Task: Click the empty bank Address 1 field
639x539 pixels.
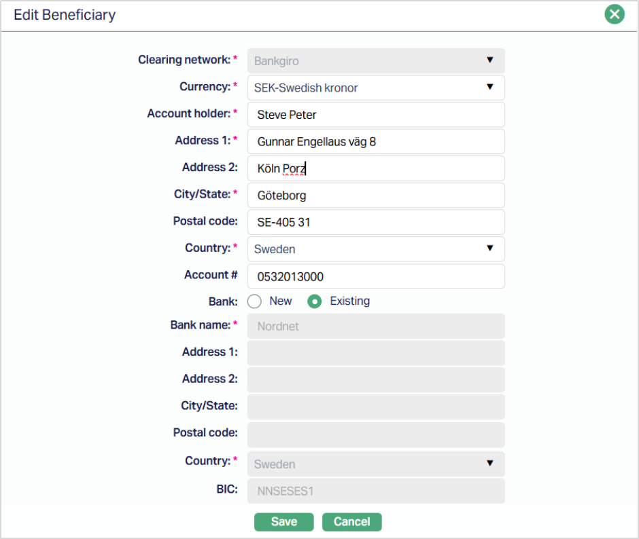Action: [376, 353]
